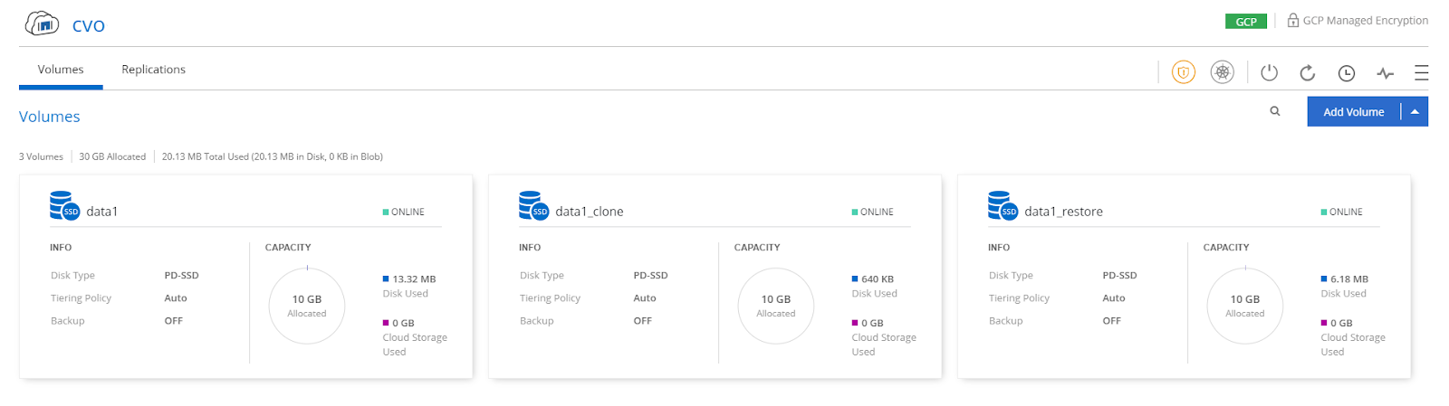Click the volumes search magnifier icon
The width and height of the screenshot is (1449, 406).
click(1275, 111)
